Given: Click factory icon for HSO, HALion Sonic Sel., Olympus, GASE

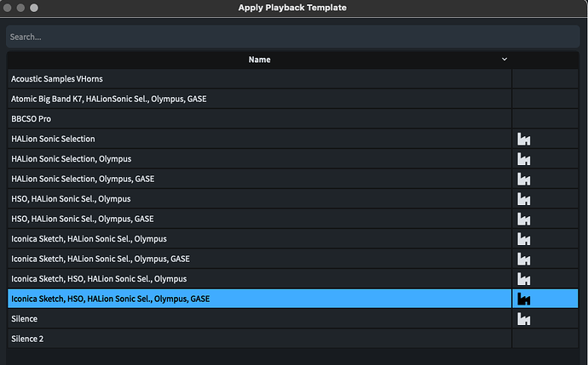Looking at the screenshot, I should 523,219.
